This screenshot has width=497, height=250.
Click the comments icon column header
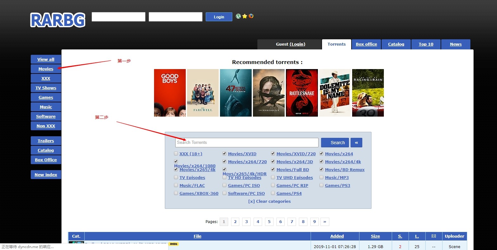(434, 236)
